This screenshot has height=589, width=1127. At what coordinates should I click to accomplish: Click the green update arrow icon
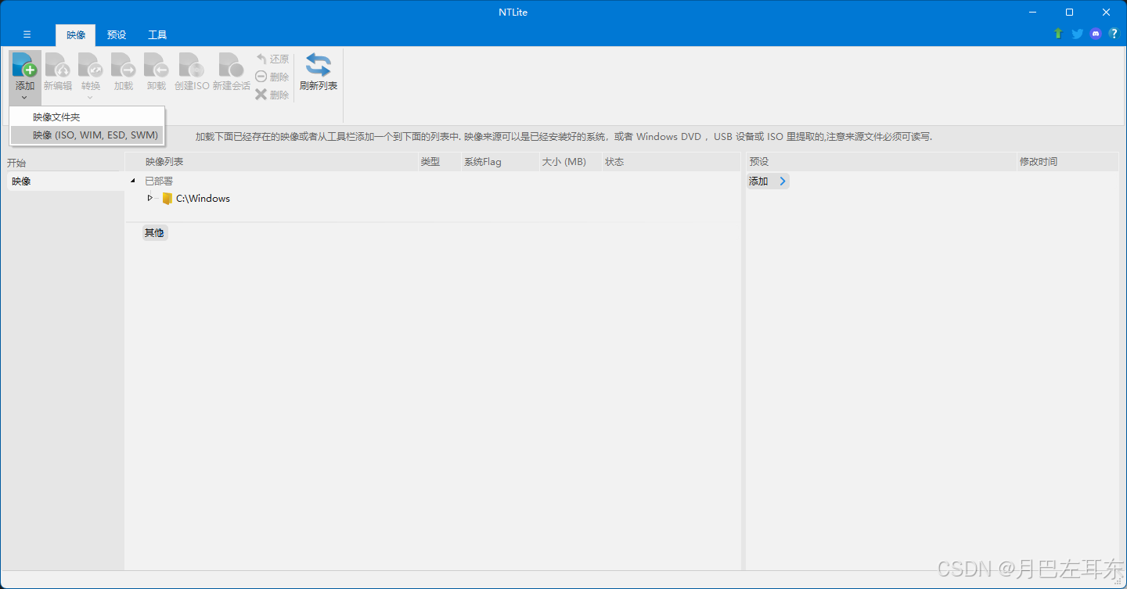click(x=1058, y=34)
